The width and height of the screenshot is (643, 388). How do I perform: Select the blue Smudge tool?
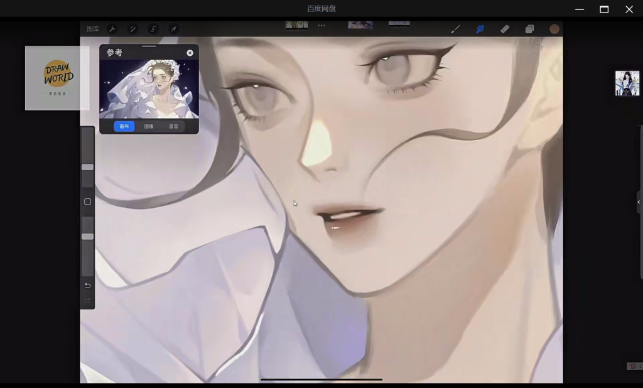point(480,29)
